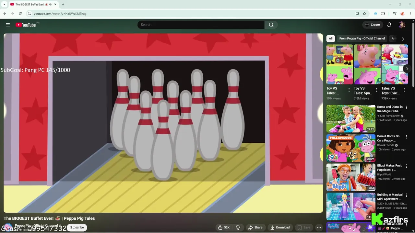Open the Toy VS Tales: Spa short thumbnail

[367, 64]
